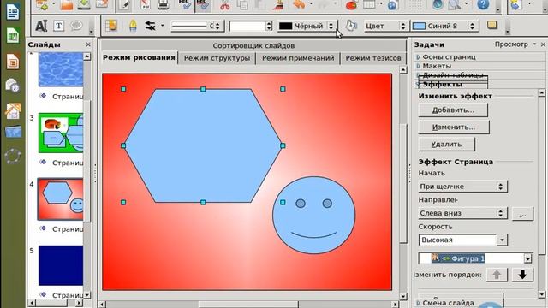Open the line color Чёрный dropdown
The width and height of the screenshot is (548, 308).
tap(331, 26)
